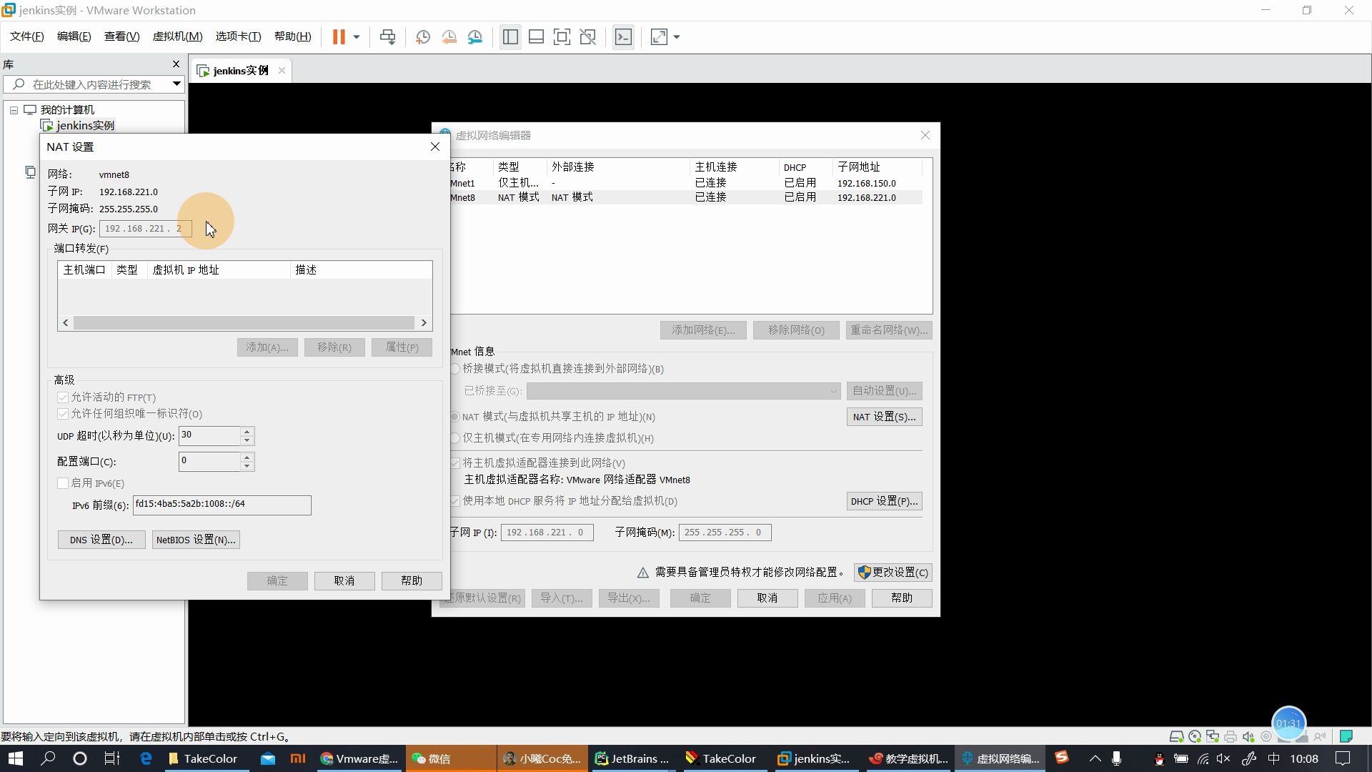The height and width of the screenshot is (772, 1372).
Task: Click the IPv6 prefix input field
Action: (222, 505)
